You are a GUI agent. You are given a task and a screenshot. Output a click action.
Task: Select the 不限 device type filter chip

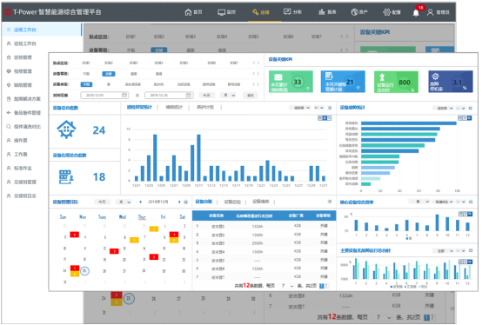tap(86, 84)
